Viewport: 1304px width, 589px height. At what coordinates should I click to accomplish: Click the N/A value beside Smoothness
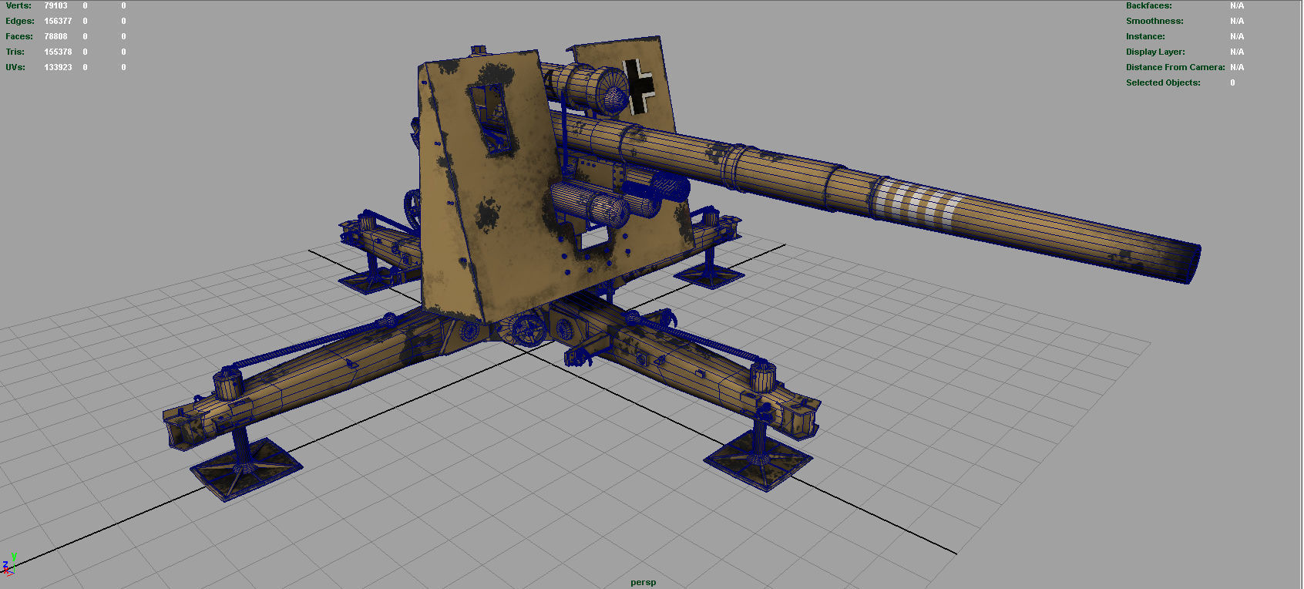[1237, 21]
